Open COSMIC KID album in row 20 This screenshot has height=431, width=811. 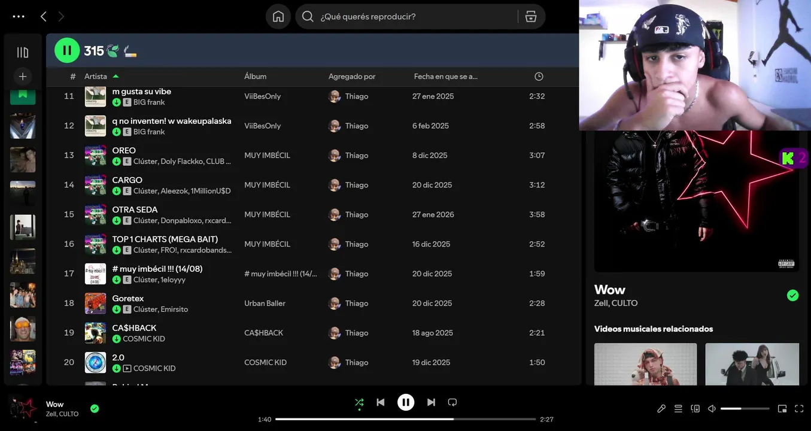pyautogui.click(x=266, y=363)
